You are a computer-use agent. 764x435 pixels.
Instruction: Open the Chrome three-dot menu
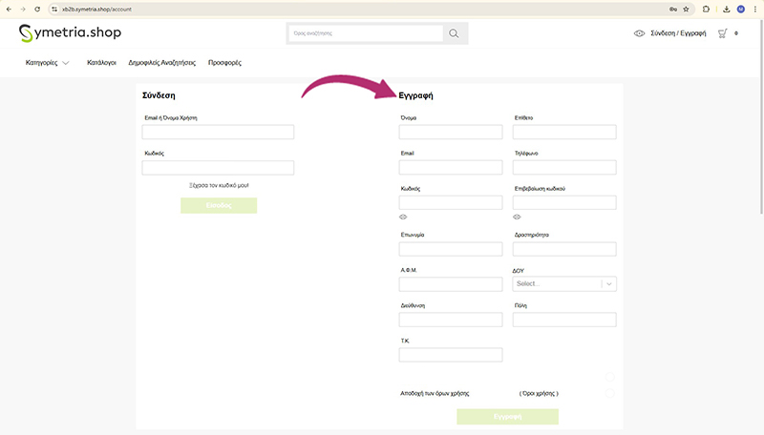coord(754,9)
